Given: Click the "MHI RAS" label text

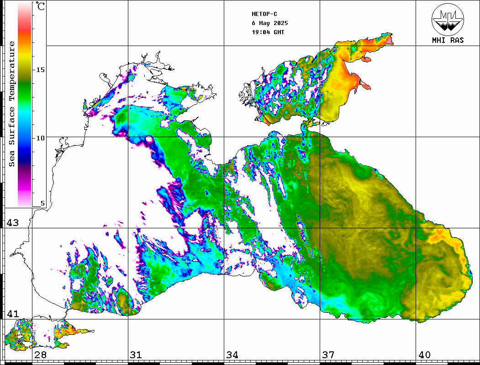Looking at the screenshot, I should (448, 40).
